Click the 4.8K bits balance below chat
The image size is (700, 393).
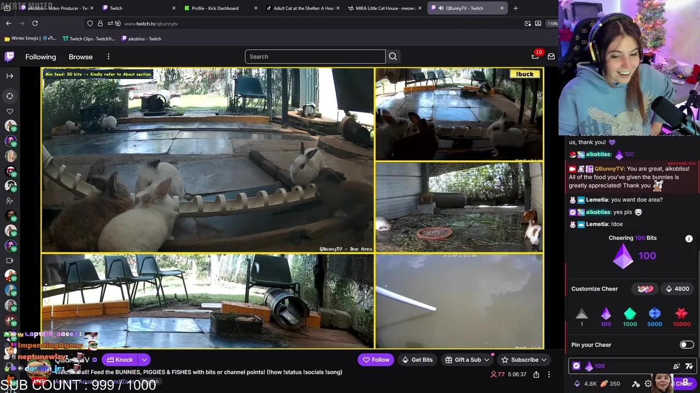pyautogui.click(x=585, y=384)
